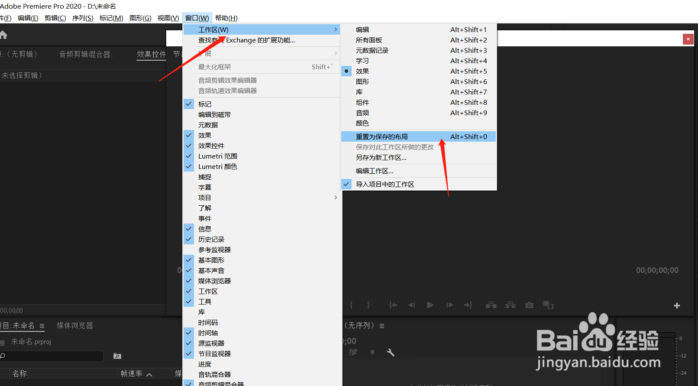
Task: Select 未命名.prproj in project panel
Action: [31, 342]
